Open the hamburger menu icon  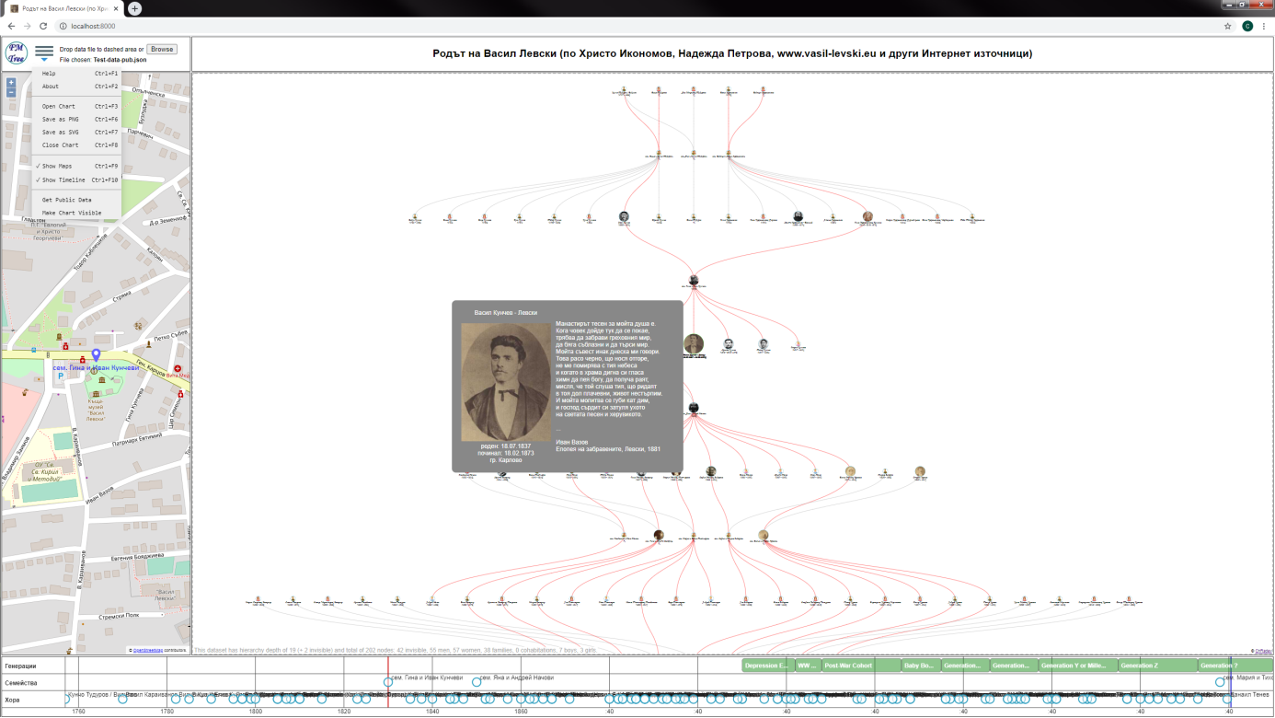click(x=44, y=51)
